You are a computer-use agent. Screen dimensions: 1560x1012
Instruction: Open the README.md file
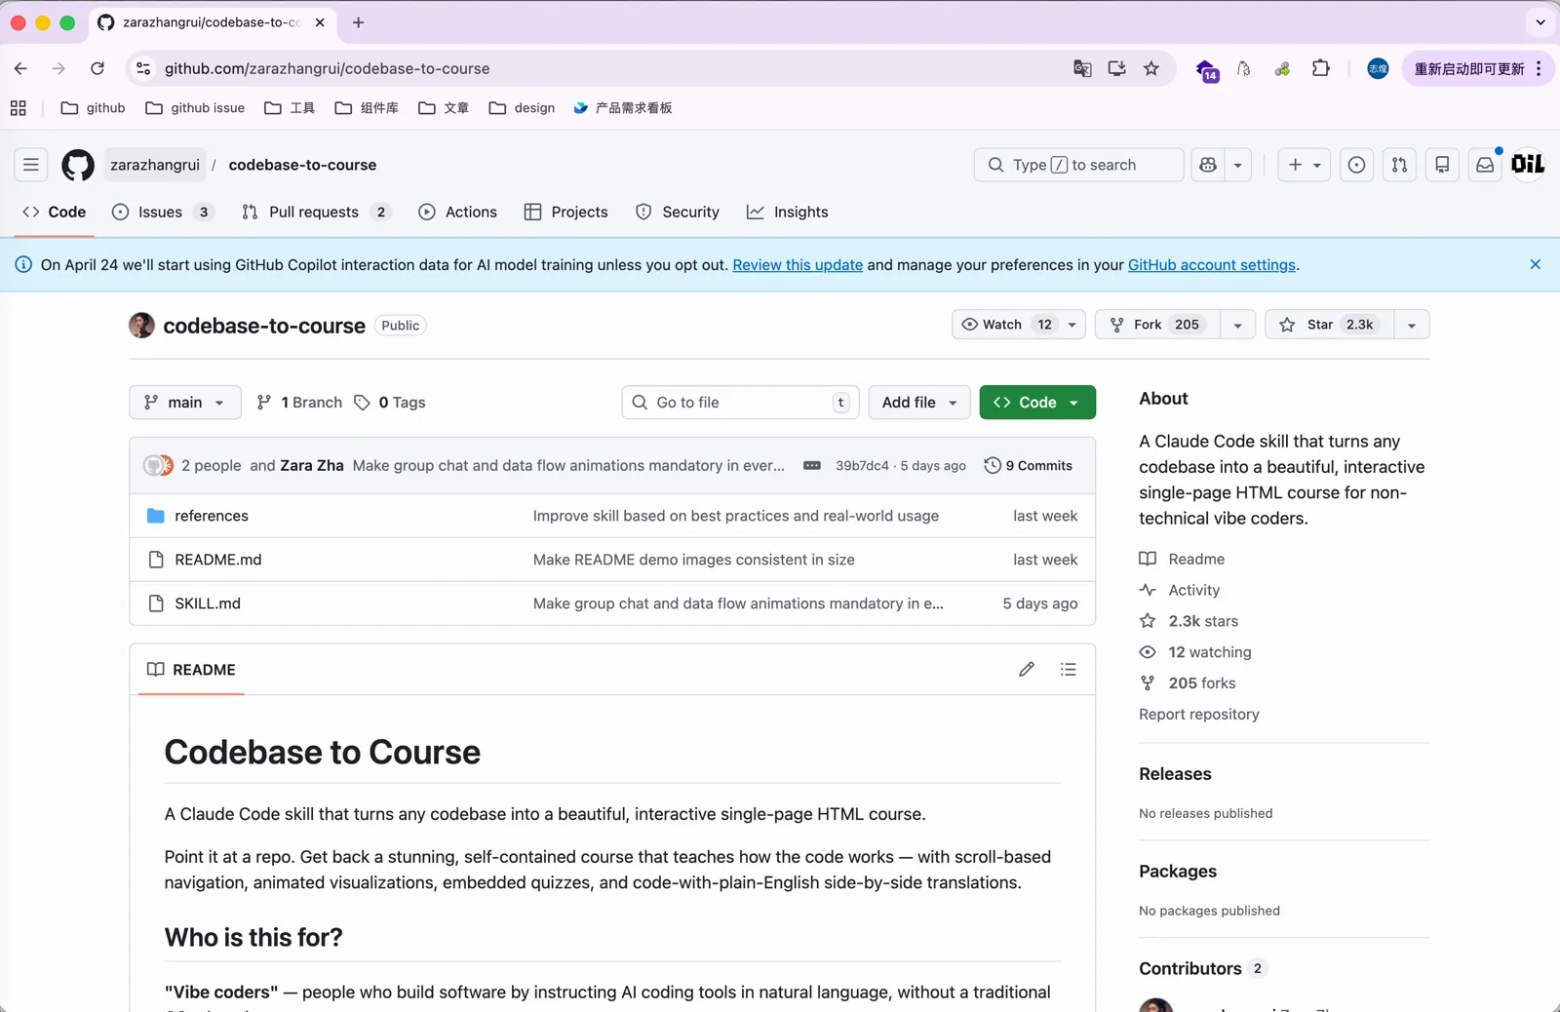pos(218,560)
